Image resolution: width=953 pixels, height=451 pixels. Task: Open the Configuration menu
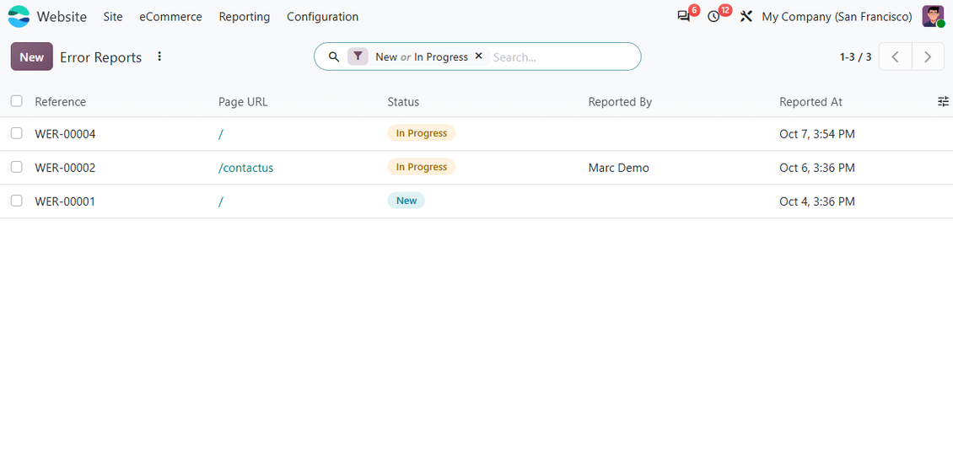pyautogui.click(x=323, y=16)
